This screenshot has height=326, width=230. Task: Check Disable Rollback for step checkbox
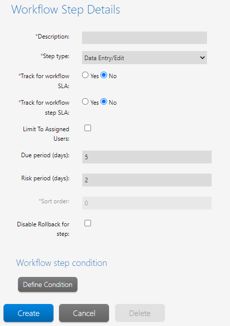point(87,223)
